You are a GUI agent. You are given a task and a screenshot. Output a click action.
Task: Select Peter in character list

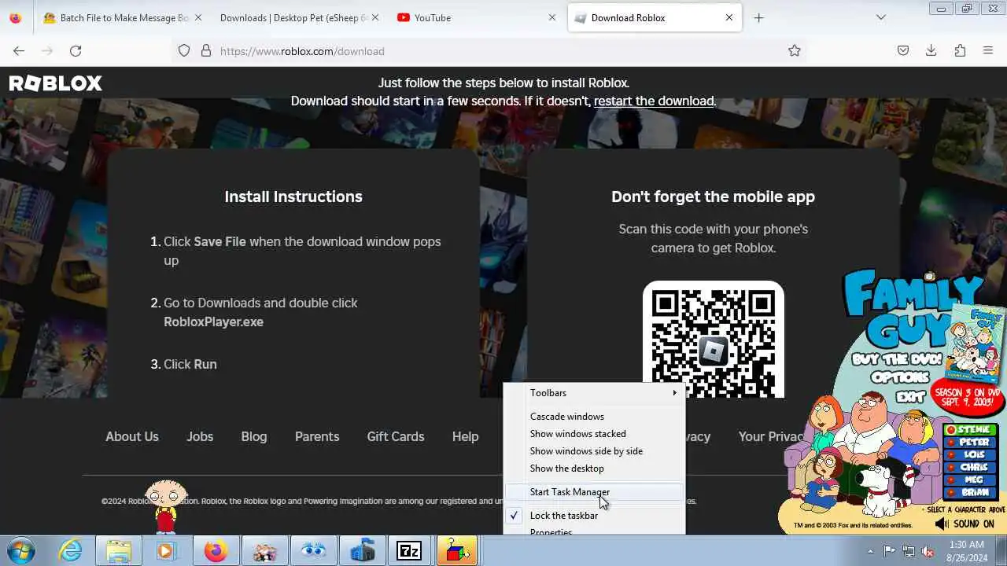point(971,443)
